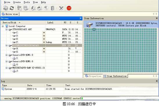The height and width of the screenshot is (106, 159).
Task: Click the Remove X toolbar icon
Action: [61, 8]
